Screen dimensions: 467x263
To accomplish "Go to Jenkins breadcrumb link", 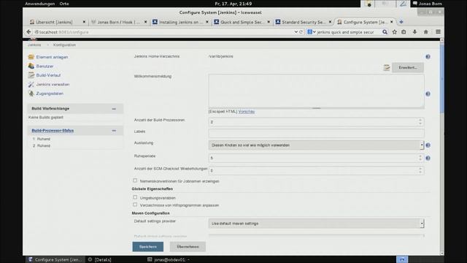I will pos(34,45).
